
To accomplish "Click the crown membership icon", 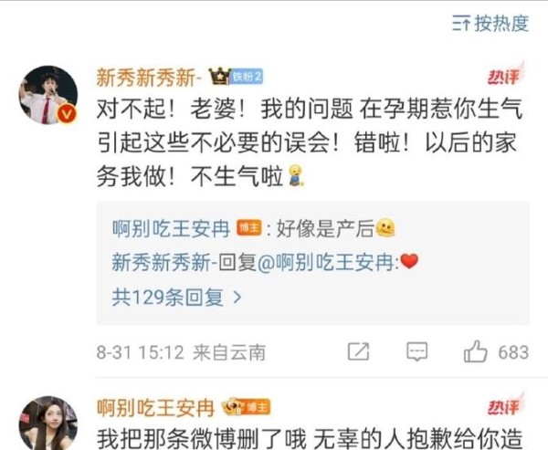I will (219, 77).
